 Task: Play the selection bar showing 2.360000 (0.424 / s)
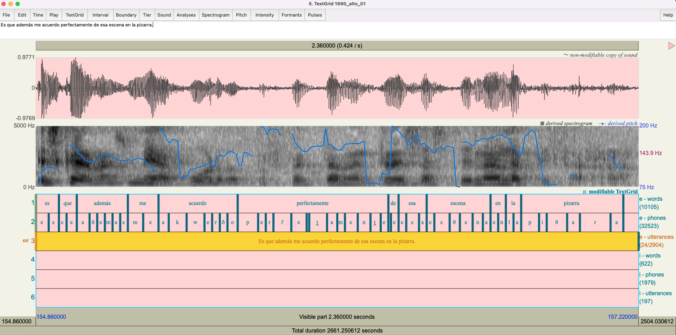click(337, 46)
